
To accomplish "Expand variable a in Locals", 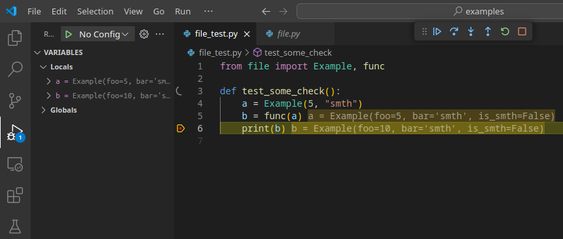I will coord(49,82).
